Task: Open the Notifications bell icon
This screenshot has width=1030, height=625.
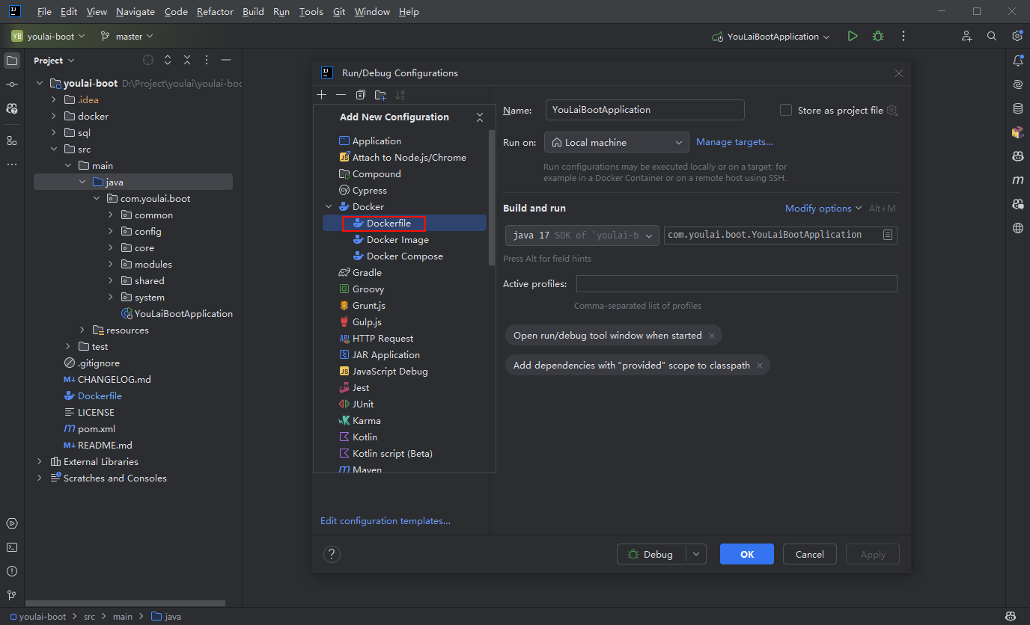Action: [1017, 61]
